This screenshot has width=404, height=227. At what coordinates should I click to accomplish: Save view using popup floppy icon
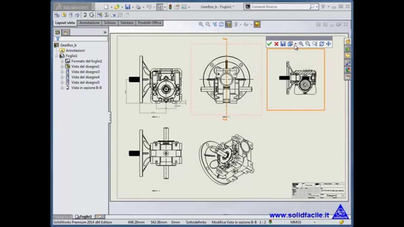(283, 44)
